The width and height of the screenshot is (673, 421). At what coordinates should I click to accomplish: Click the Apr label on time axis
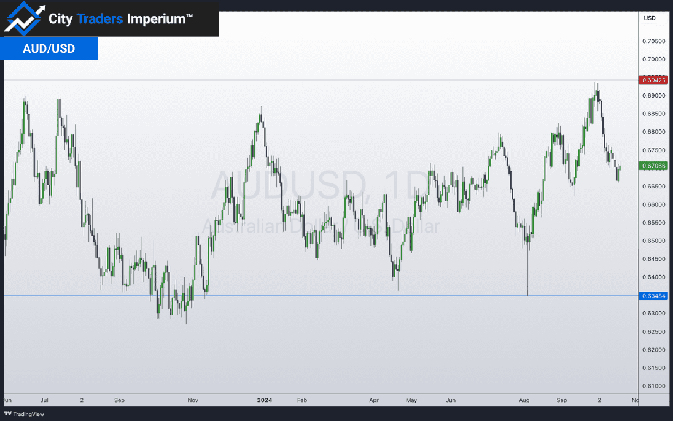coord(374,400)
